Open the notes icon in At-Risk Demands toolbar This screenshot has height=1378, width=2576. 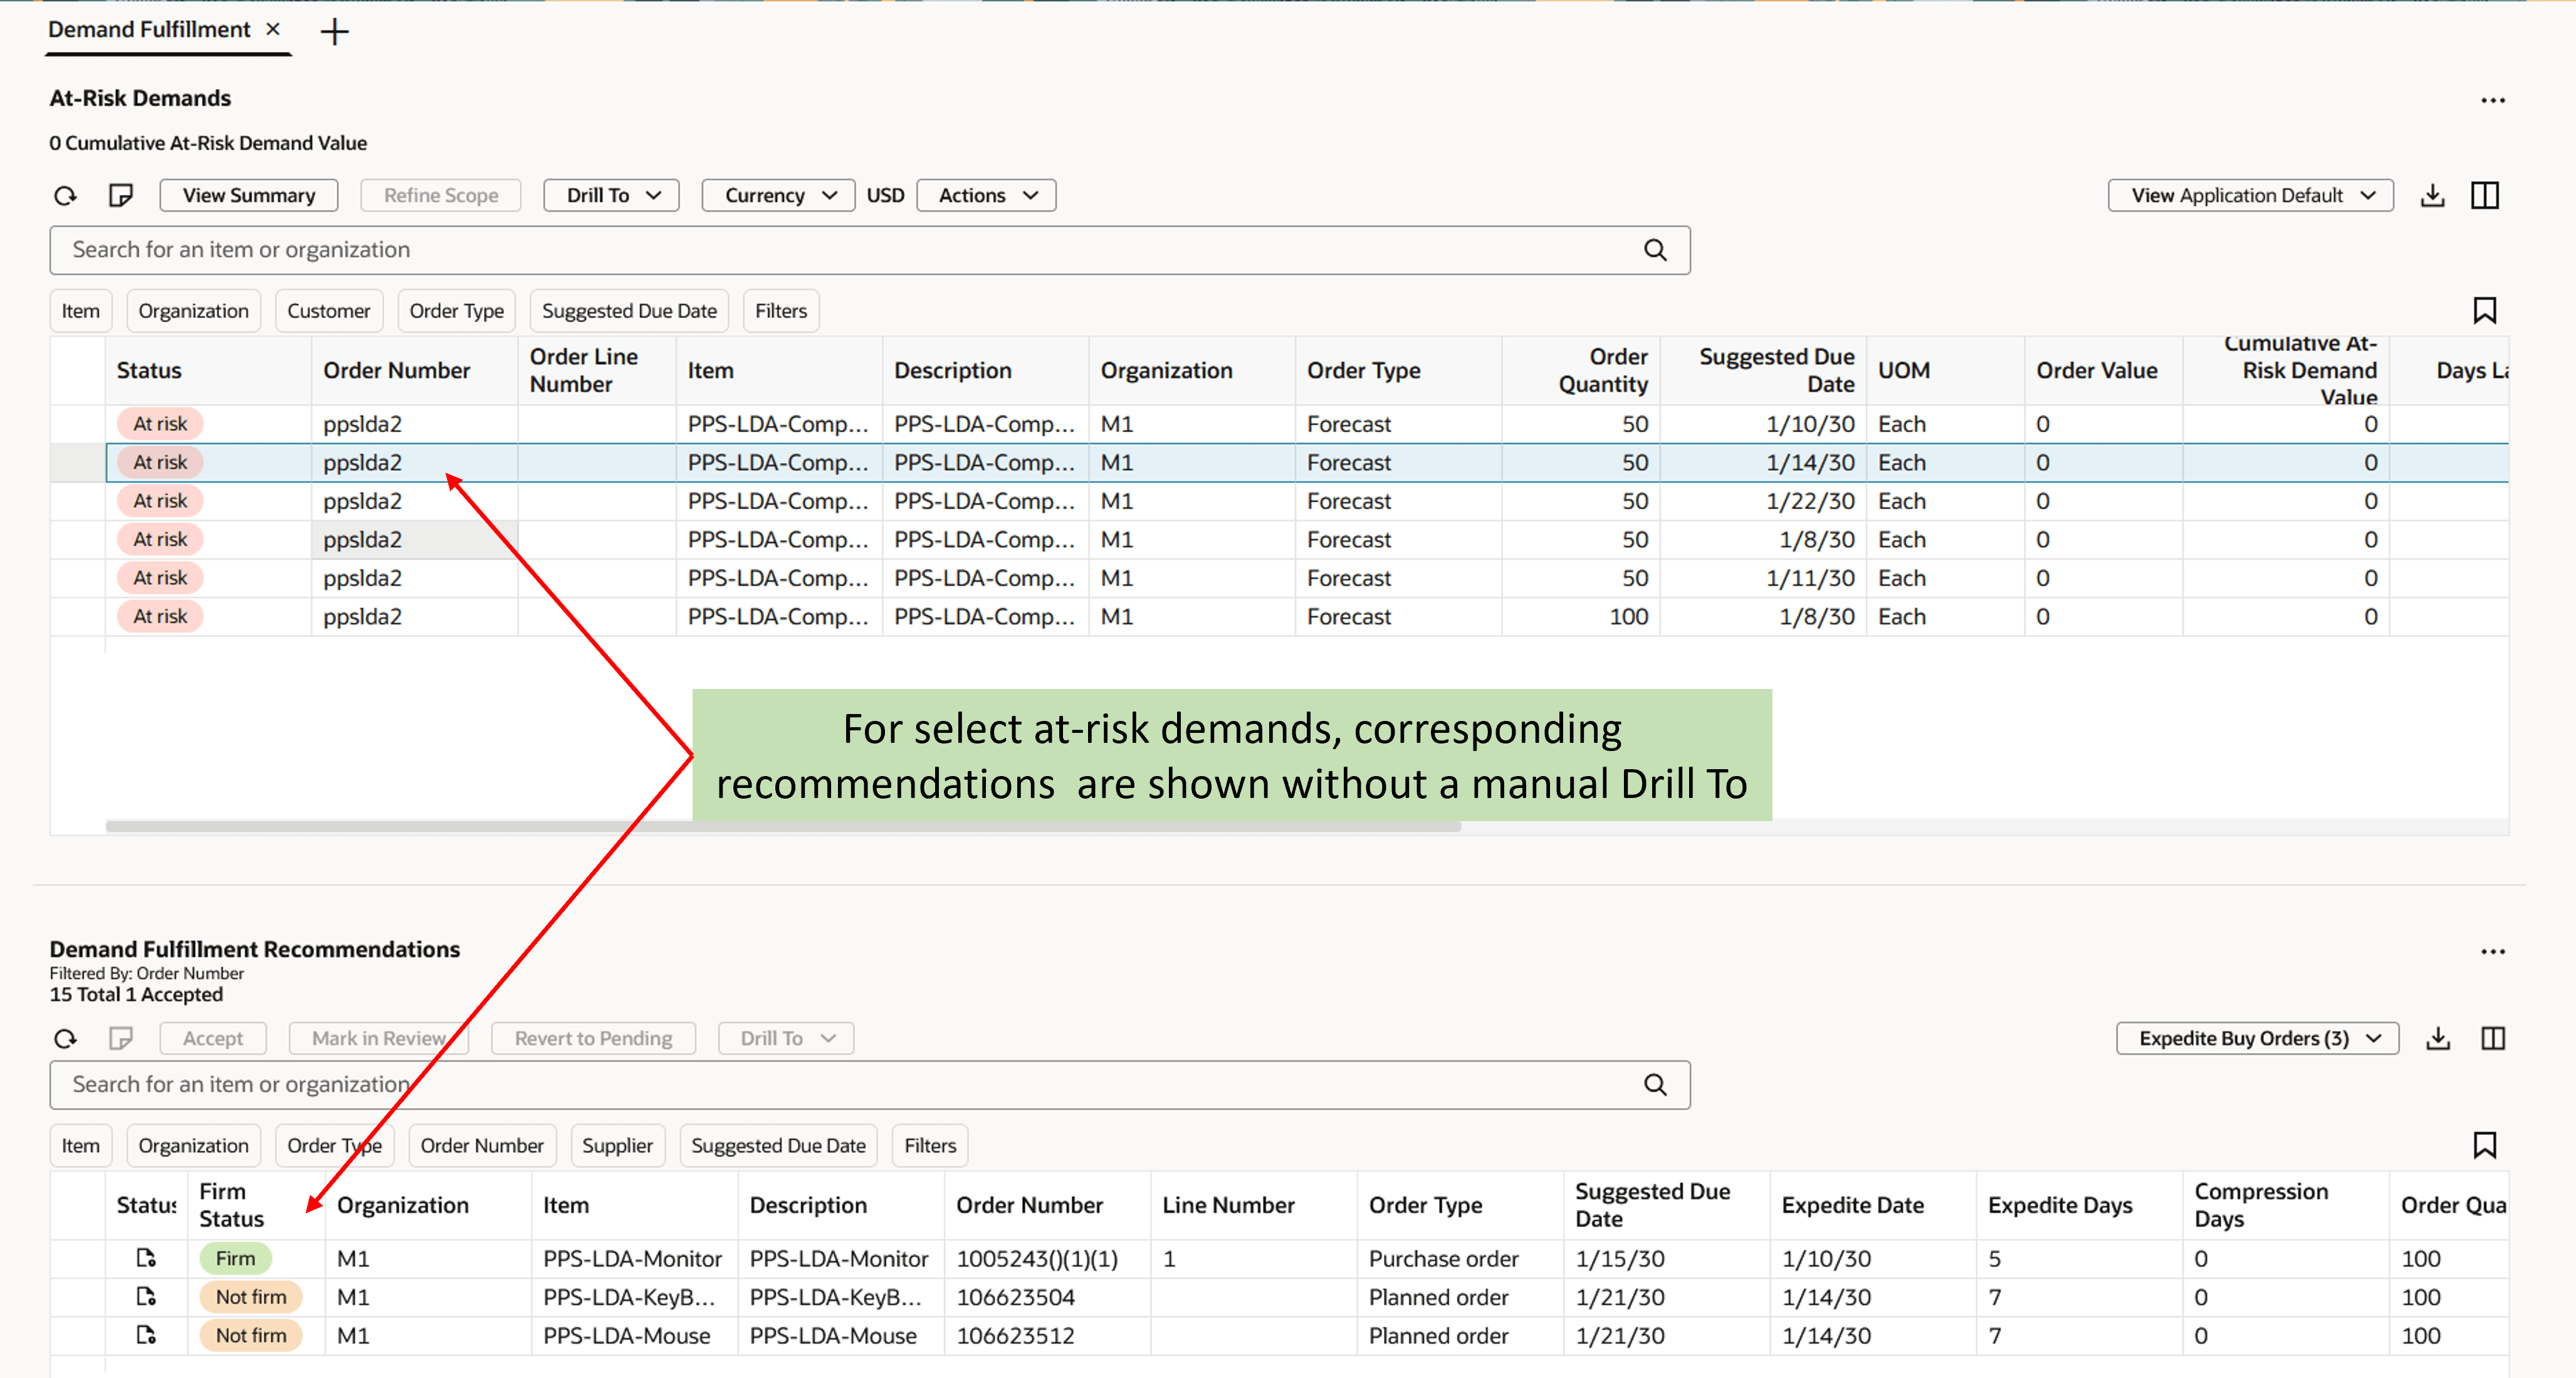(120, 196)
